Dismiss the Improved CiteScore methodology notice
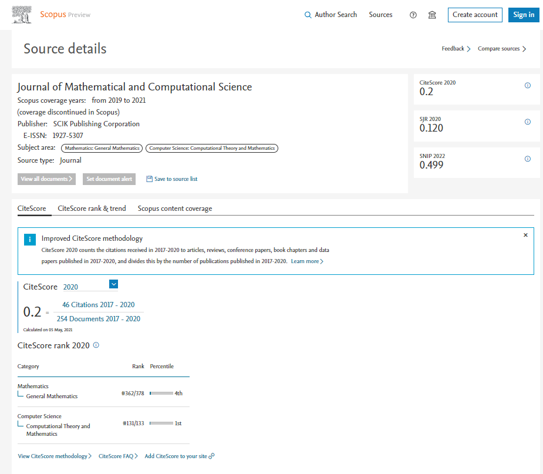Image resolution: width=543 pixels, height=474 pixels. point(525,235)
